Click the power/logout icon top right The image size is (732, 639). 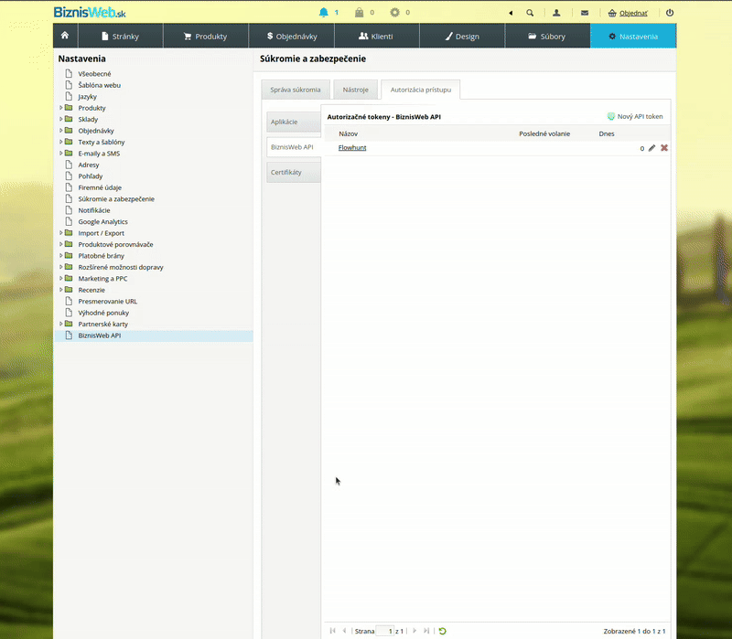670,12
